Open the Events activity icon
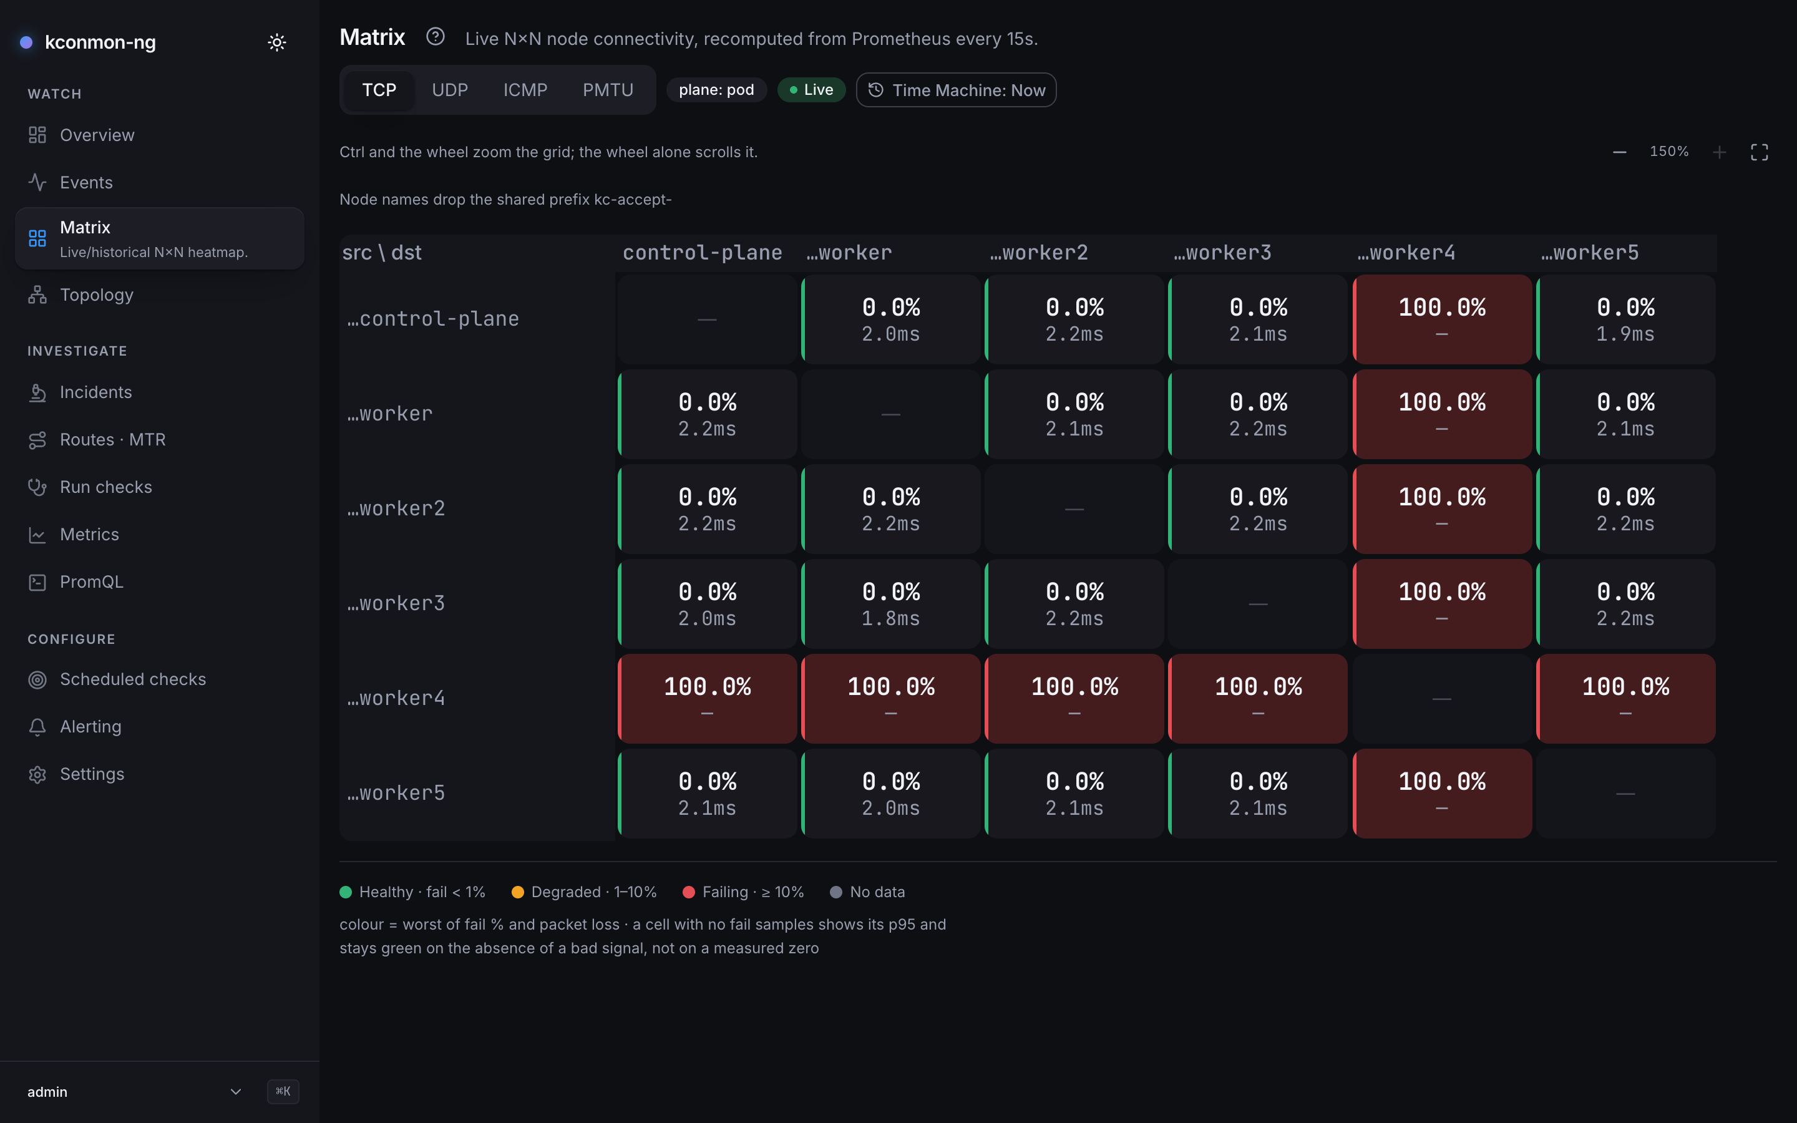Image resolution: width=1797 pixels, height=1123 pixels. (x=37, y=182)
